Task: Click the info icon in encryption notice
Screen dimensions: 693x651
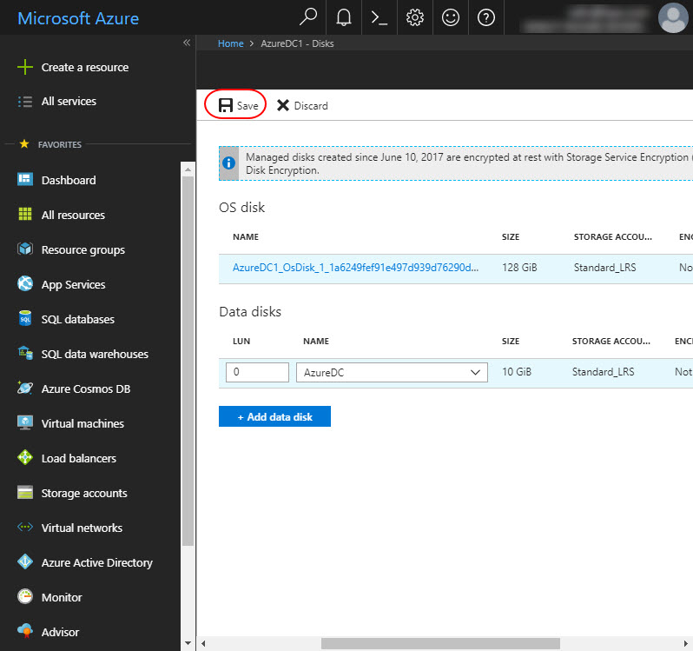Action: pyautogui.click(x=229, y=163)
